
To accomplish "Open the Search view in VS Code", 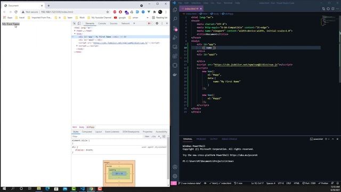I will click(x=175, y=19).
